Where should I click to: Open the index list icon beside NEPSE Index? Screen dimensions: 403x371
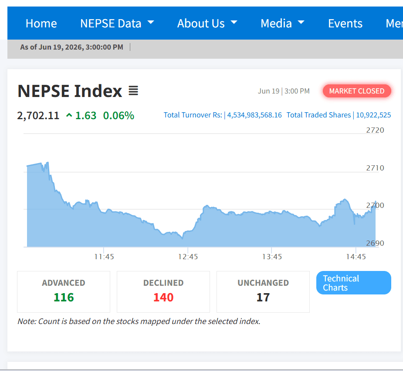click(x=133, y=90)
